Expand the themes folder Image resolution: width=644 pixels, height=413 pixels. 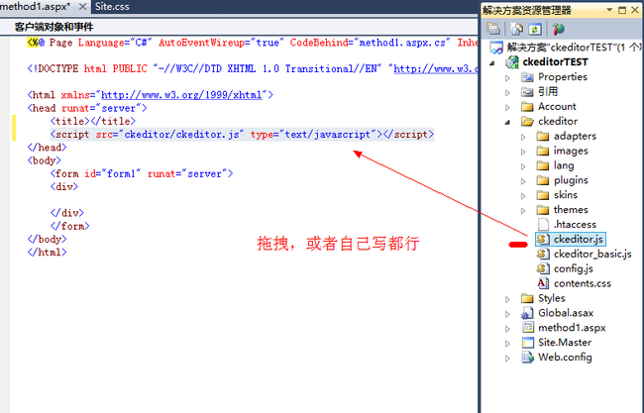pos(523,211)
